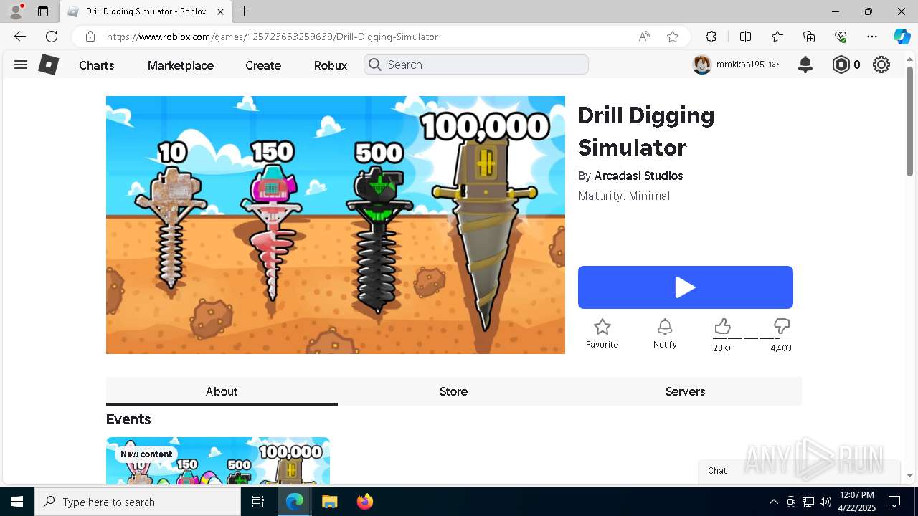Click the 4,403 dislikes count
918x516 pixels.
point(781,348)
